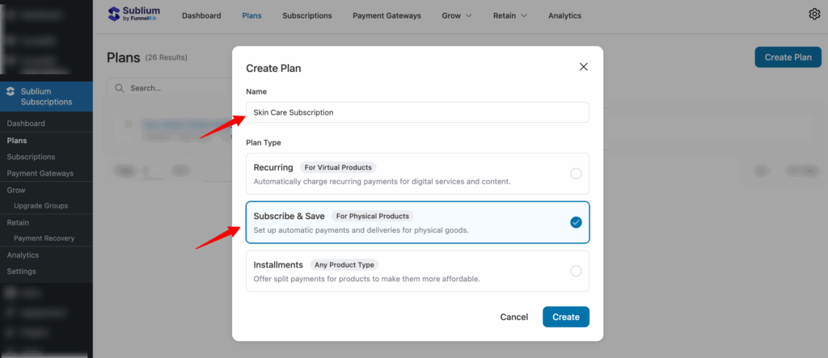Image resolution: width=828 pixels, height=358 pixels.
Task: Go to the Analytics top tab
Action: (x=564, y=15)
